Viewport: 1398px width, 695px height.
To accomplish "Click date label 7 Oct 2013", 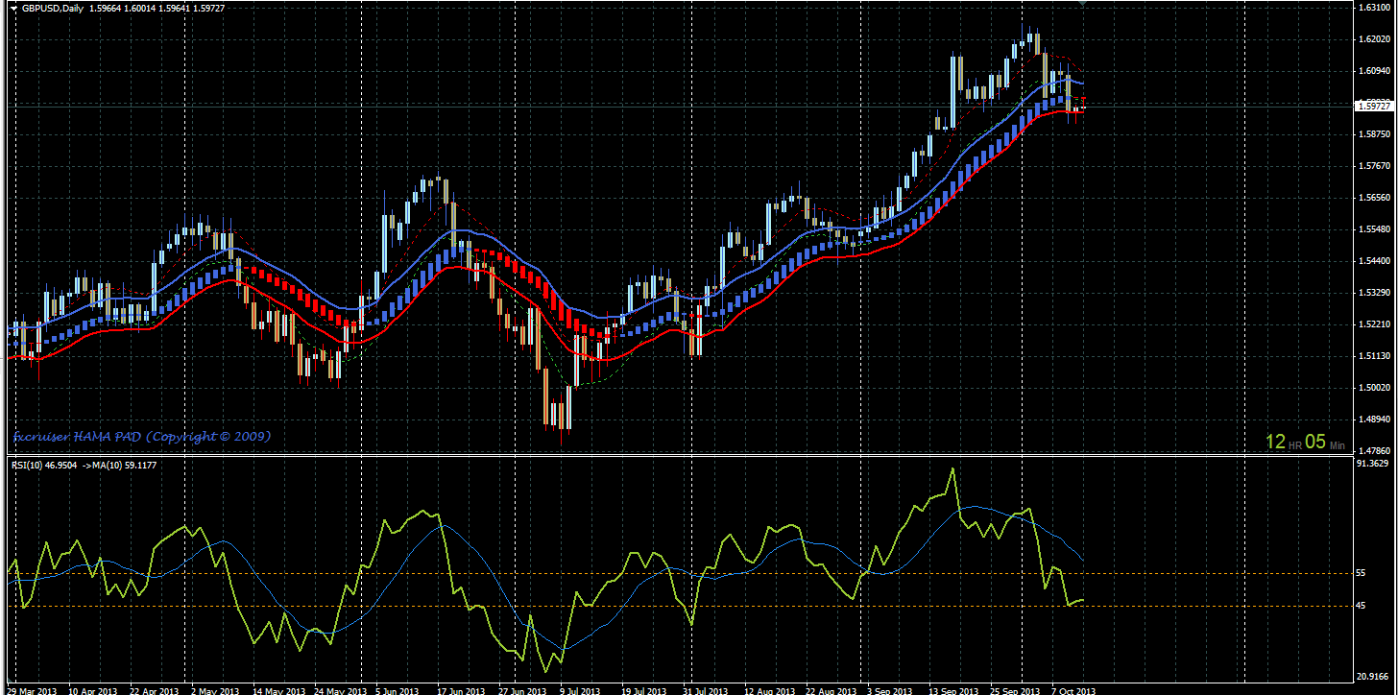I will [1075, 690].
